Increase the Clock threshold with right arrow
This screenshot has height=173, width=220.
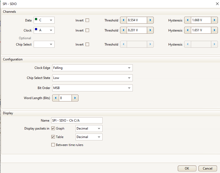[x=150, y=30]
